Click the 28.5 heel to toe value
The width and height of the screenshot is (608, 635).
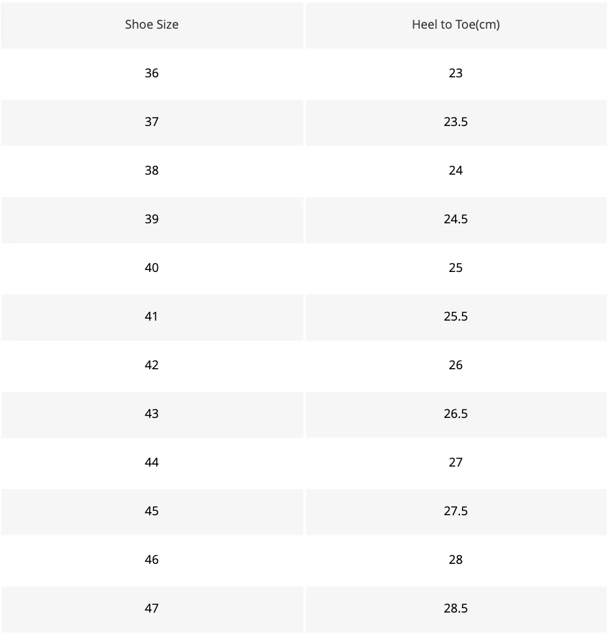456,608
